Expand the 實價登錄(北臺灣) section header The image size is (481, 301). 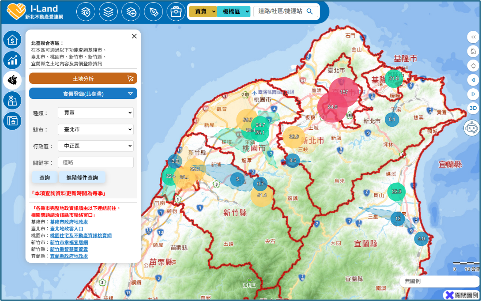coord(83,94)
